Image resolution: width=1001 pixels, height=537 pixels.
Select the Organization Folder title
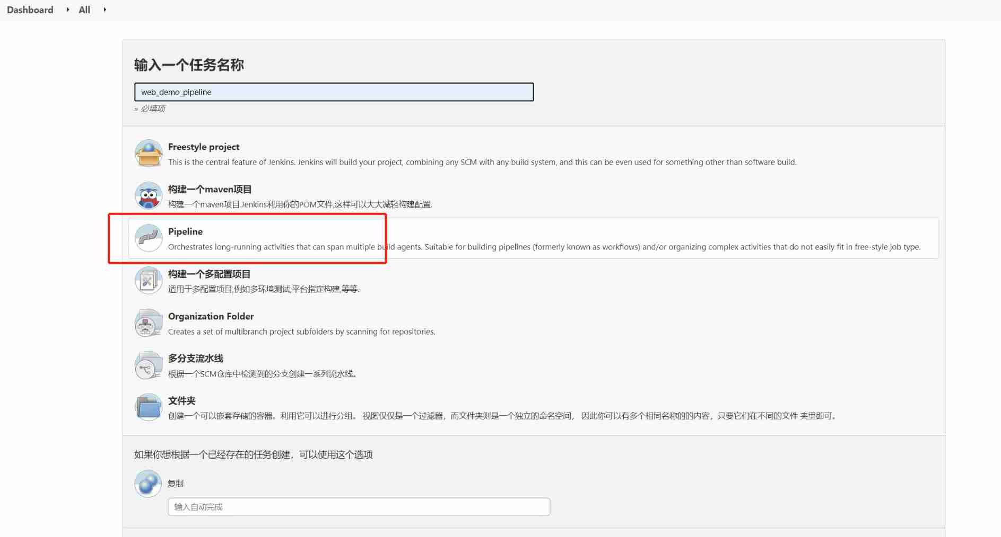211,316
